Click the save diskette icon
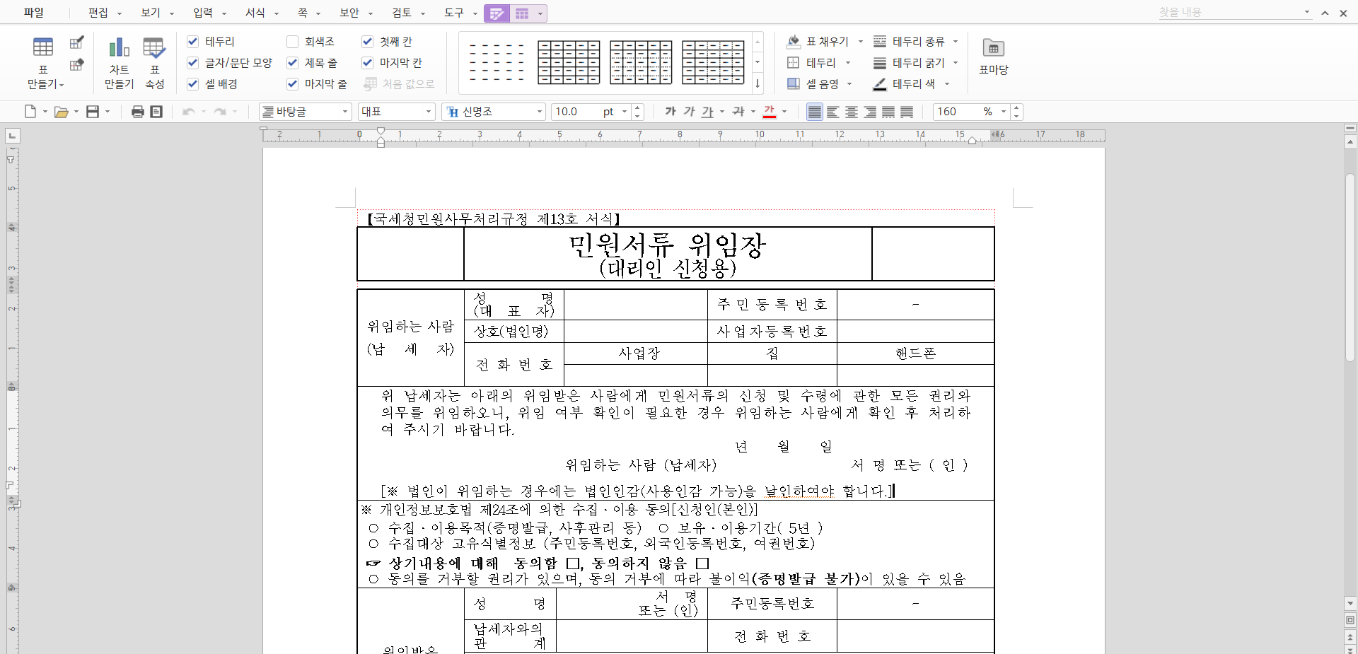 click(93, 112)
